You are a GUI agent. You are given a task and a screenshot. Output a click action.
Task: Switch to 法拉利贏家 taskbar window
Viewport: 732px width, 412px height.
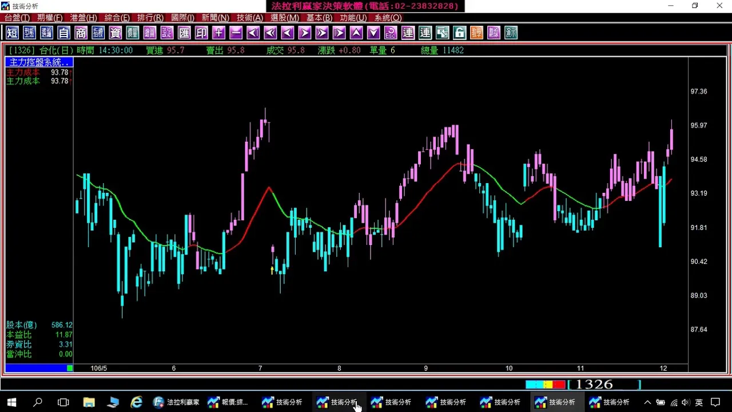click(x=176, y=402)
